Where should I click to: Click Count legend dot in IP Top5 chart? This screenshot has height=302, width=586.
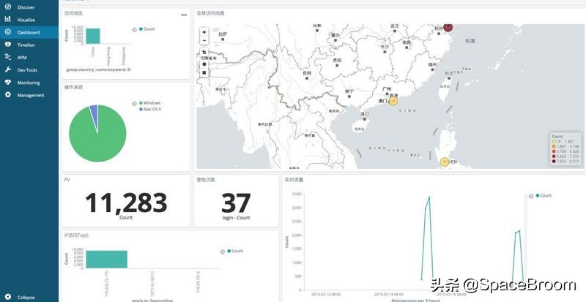tap(229, 251)
